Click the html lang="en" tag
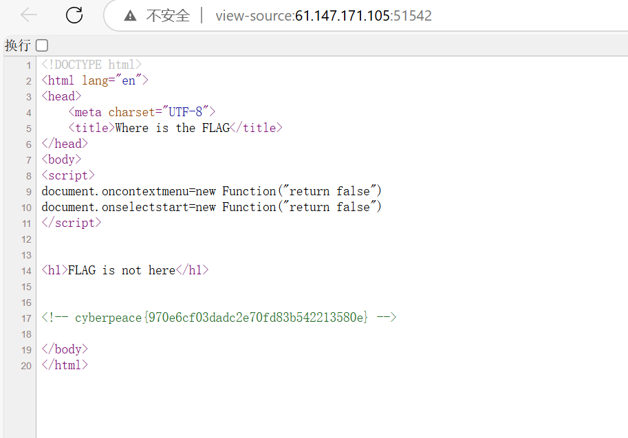 tap(95, 80)
